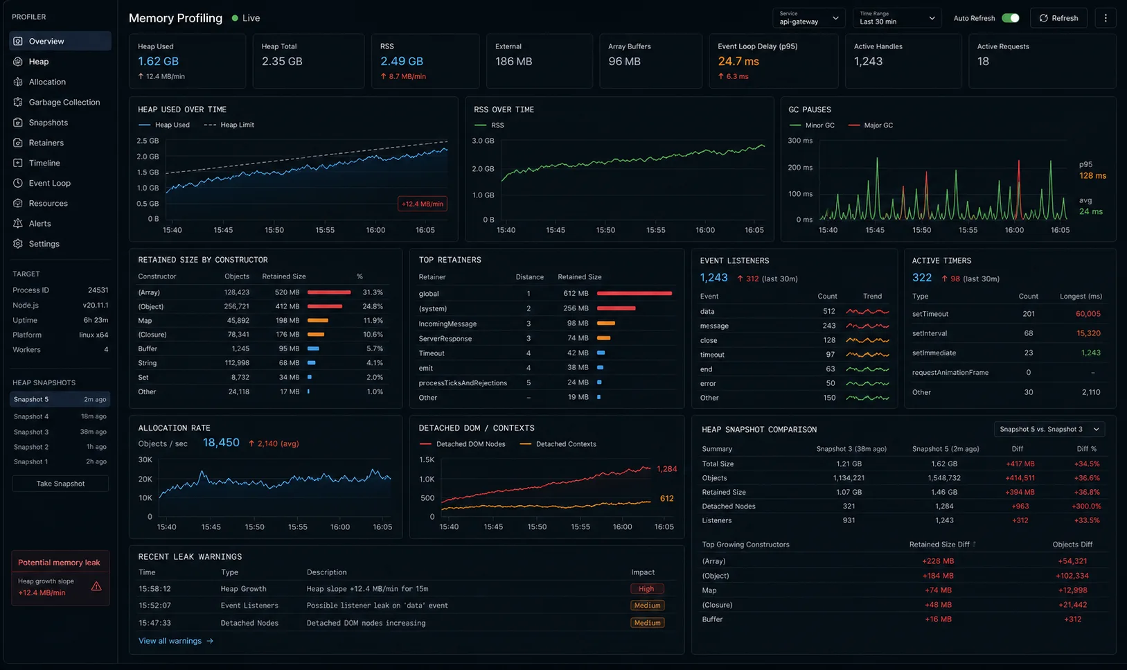Screen dimensions: 1127x670
Task: Click the (Array) retained size bar
Action: point(329,292)
